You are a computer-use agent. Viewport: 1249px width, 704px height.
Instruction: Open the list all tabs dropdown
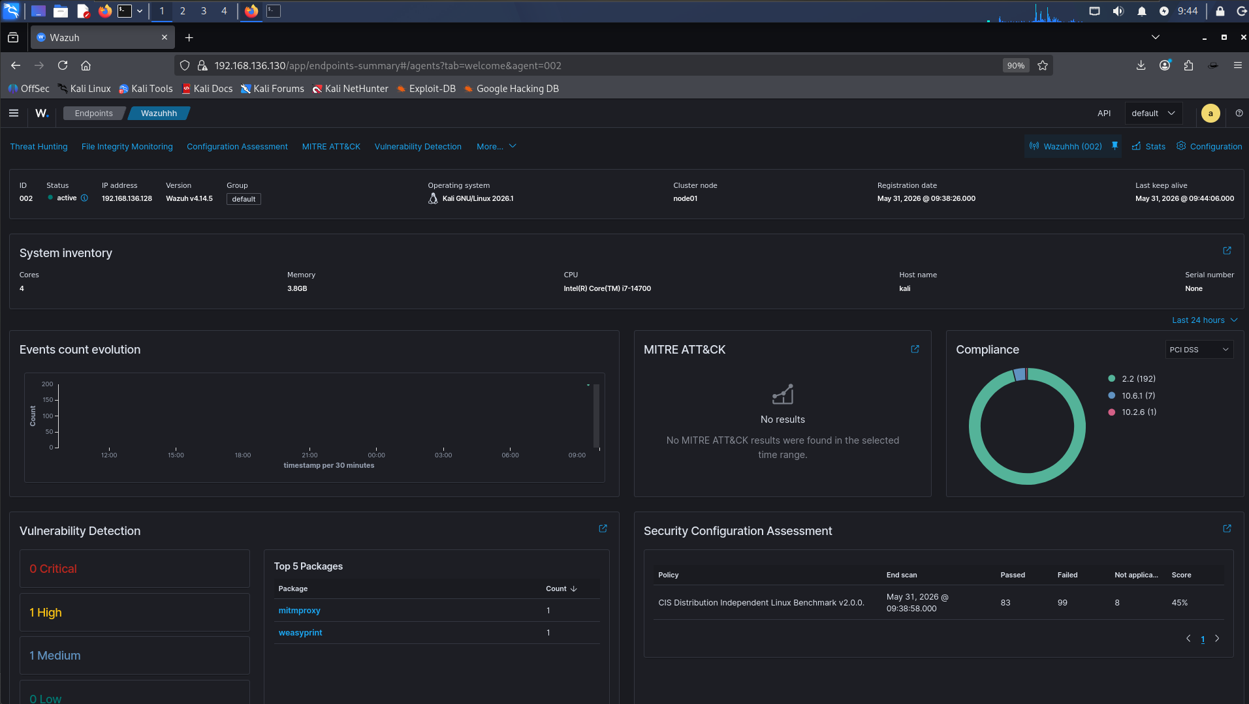1156,37
